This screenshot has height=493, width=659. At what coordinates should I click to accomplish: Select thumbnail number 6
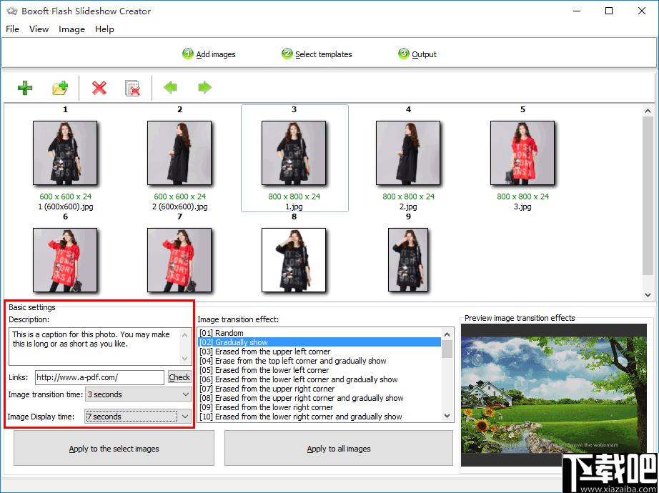pos(65,260)
